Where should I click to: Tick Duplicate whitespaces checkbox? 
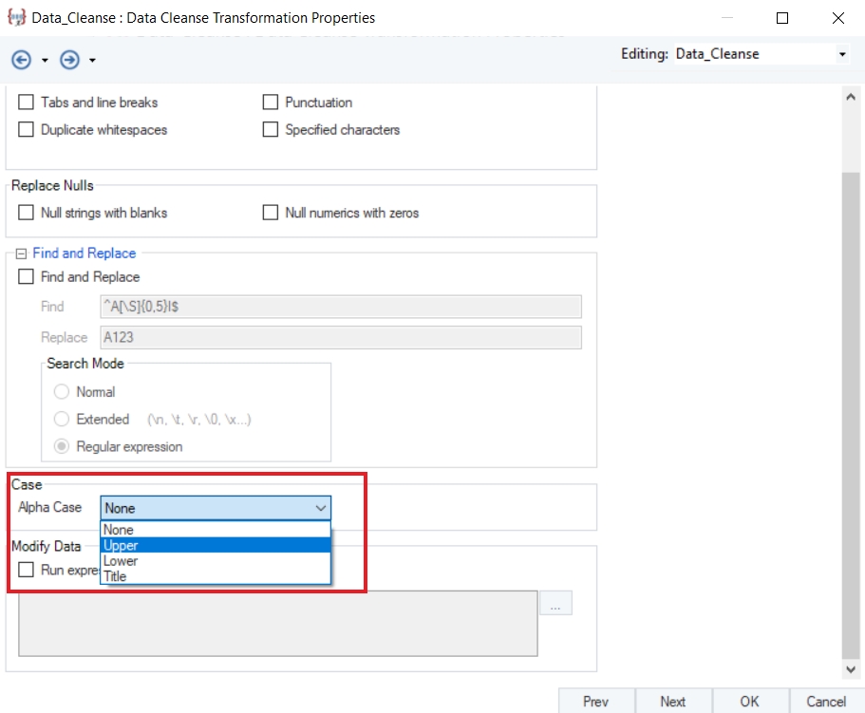tap(27, 129)
